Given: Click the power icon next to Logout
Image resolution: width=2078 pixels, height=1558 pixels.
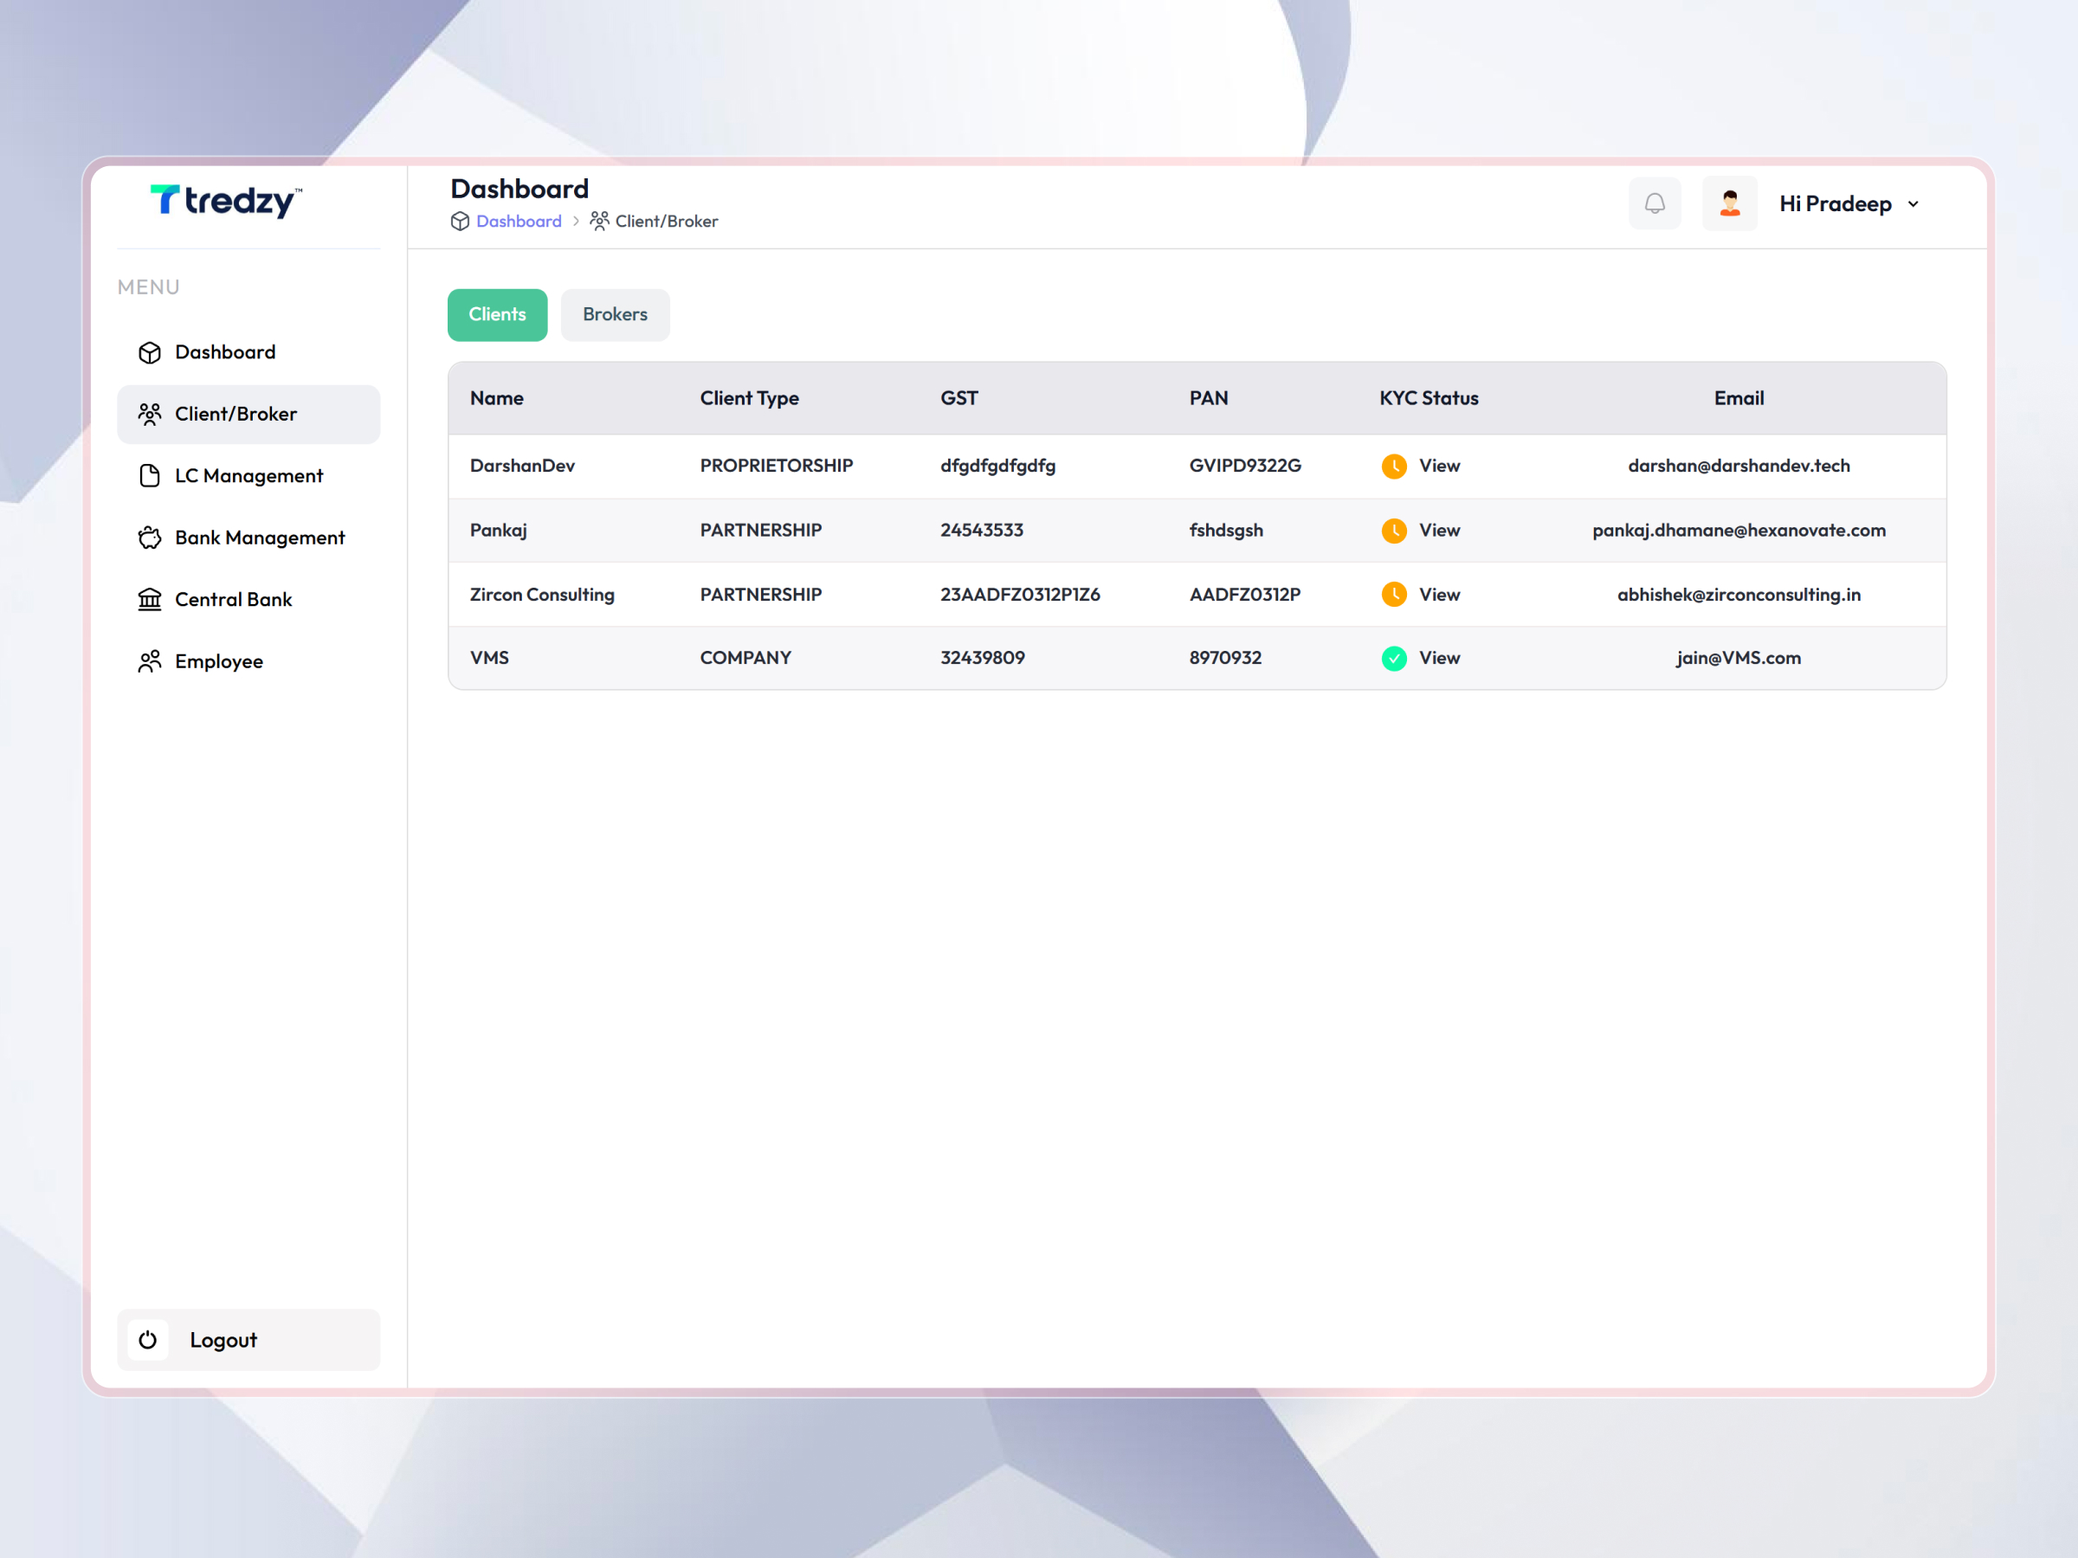Looking at the screenshot, I should (147, 1340).
